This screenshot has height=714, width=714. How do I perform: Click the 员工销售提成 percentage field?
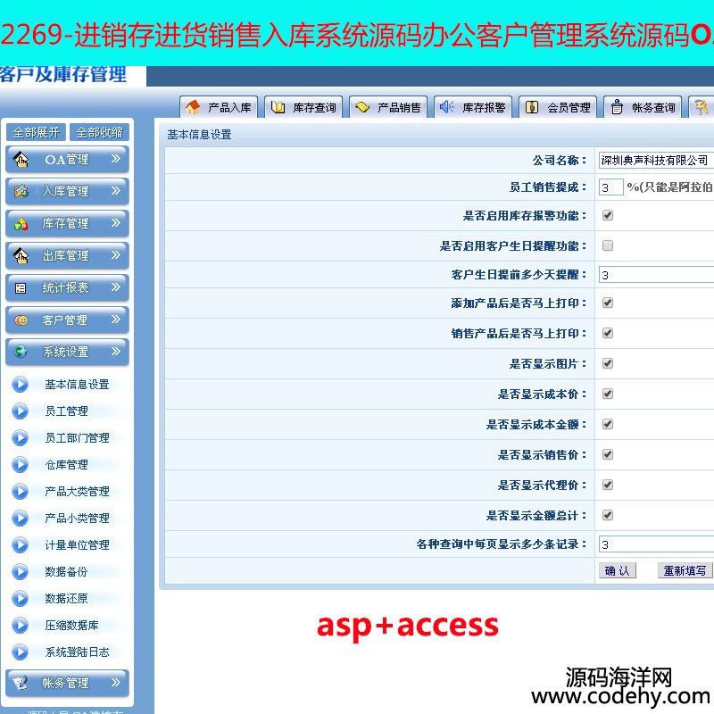610,187
